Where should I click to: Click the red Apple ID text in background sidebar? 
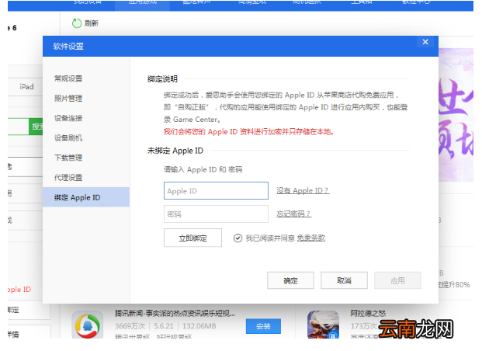click(19, 290)
